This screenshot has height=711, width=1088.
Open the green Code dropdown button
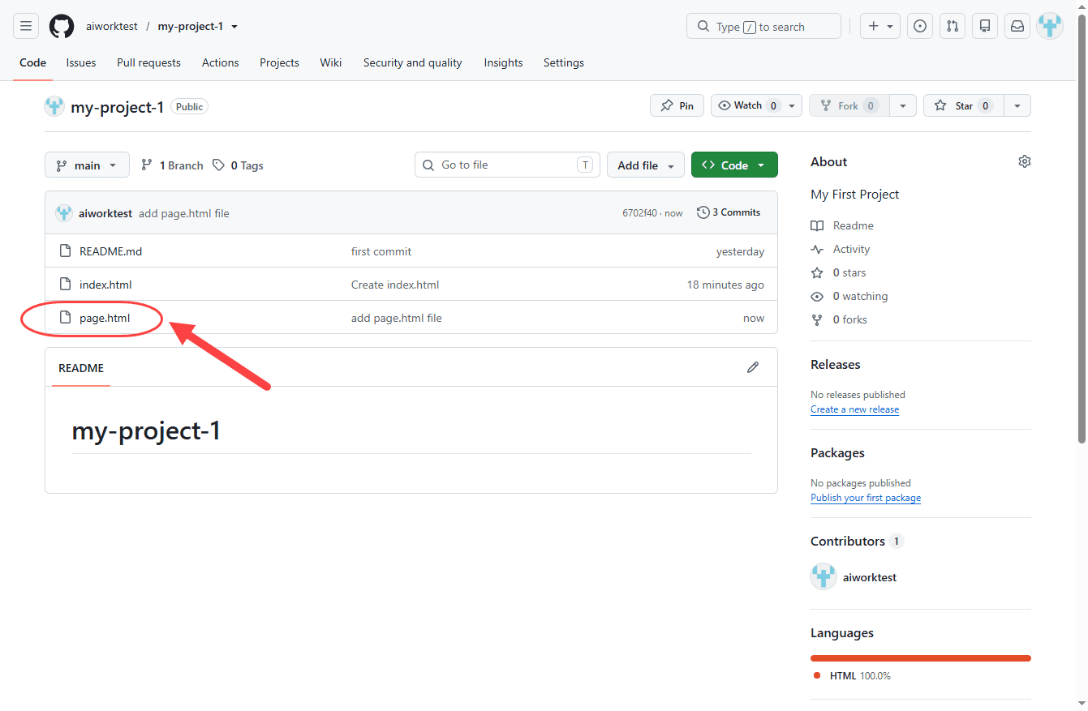tap(734, 165)
